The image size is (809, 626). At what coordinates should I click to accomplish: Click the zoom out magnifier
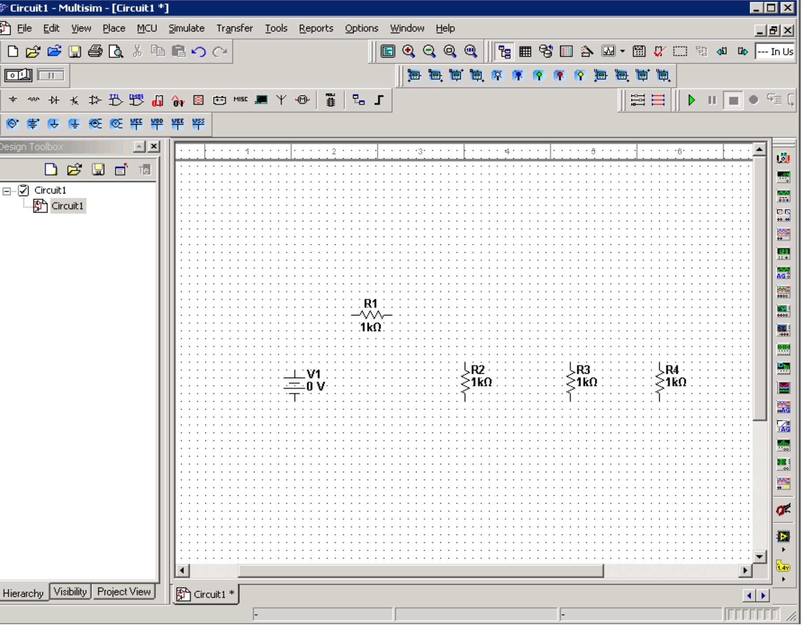(429, 52)
